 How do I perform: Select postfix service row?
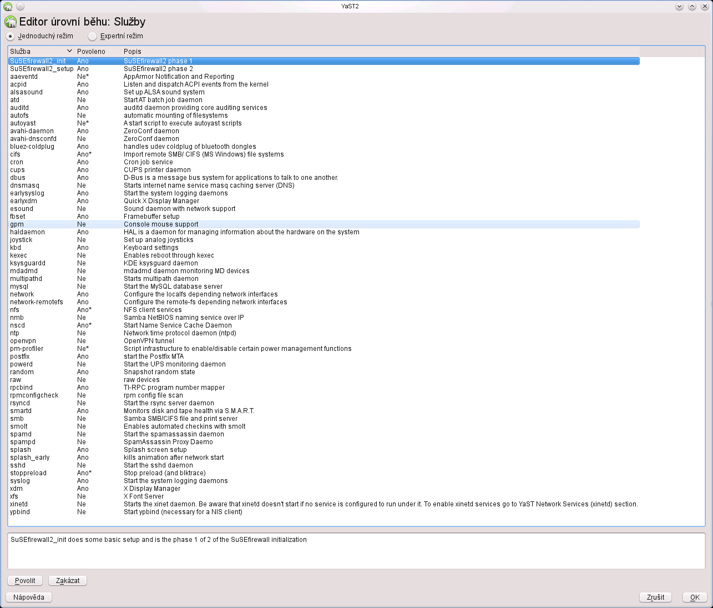(324, 356)
